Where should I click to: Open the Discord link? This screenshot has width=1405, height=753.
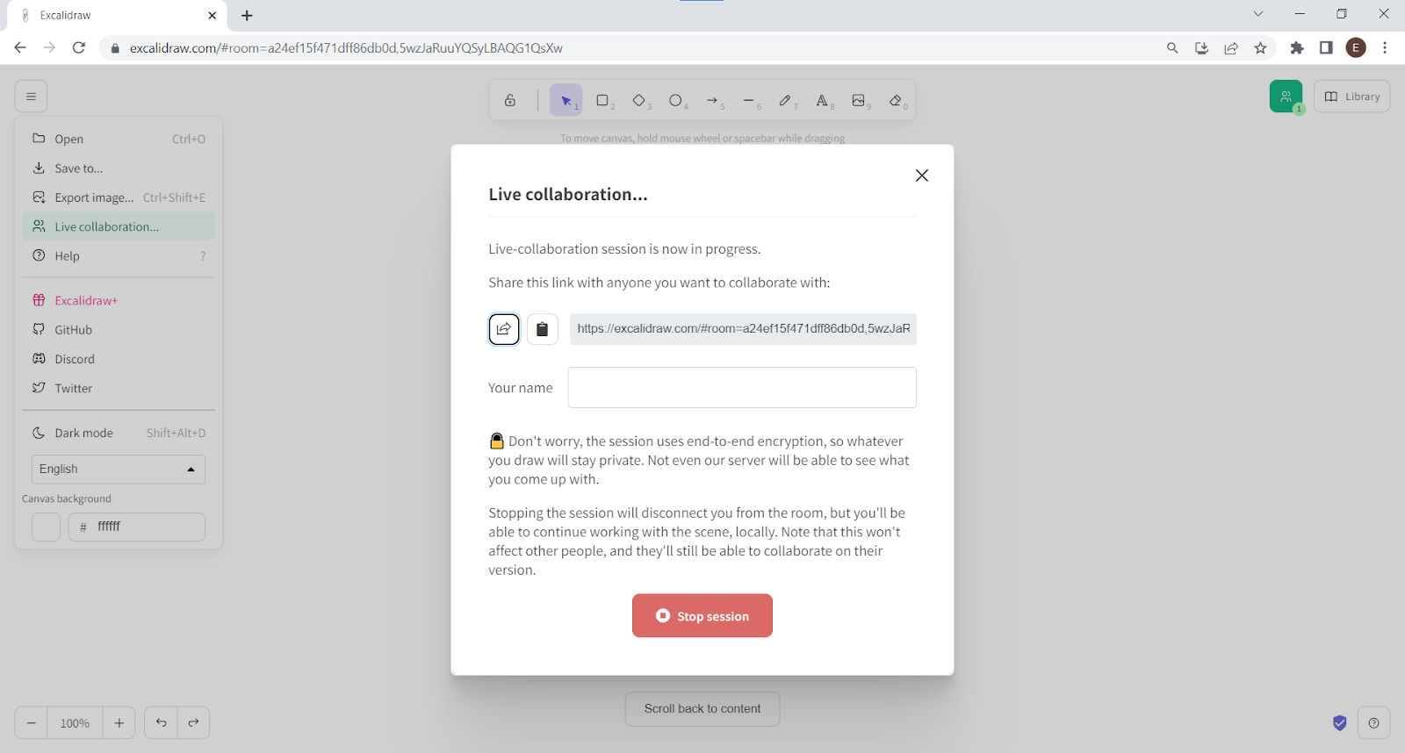[x=119, y=359]
